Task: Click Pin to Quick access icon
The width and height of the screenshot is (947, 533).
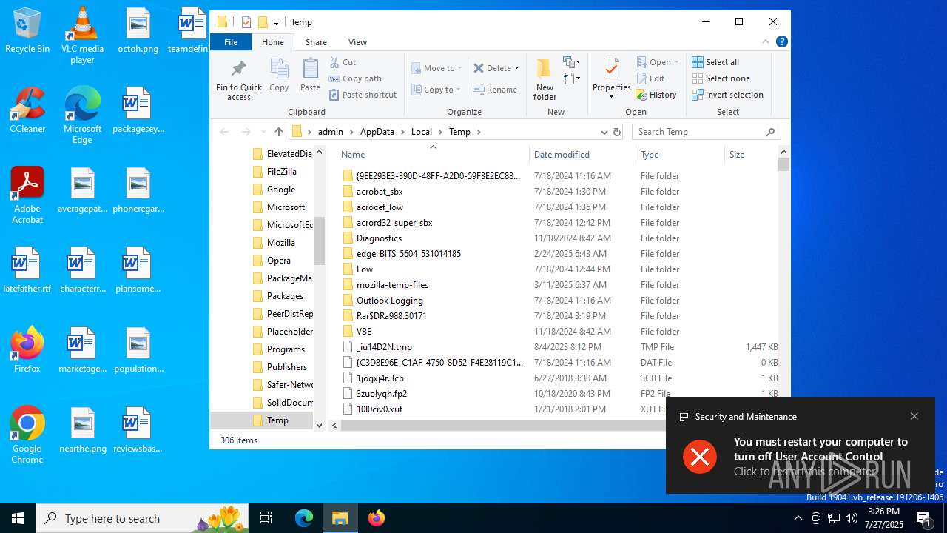Action: 238,80
